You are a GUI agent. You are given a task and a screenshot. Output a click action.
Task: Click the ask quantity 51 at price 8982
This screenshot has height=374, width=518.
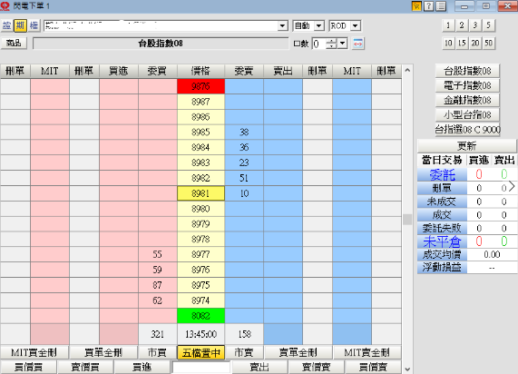[x=244, y=178]
